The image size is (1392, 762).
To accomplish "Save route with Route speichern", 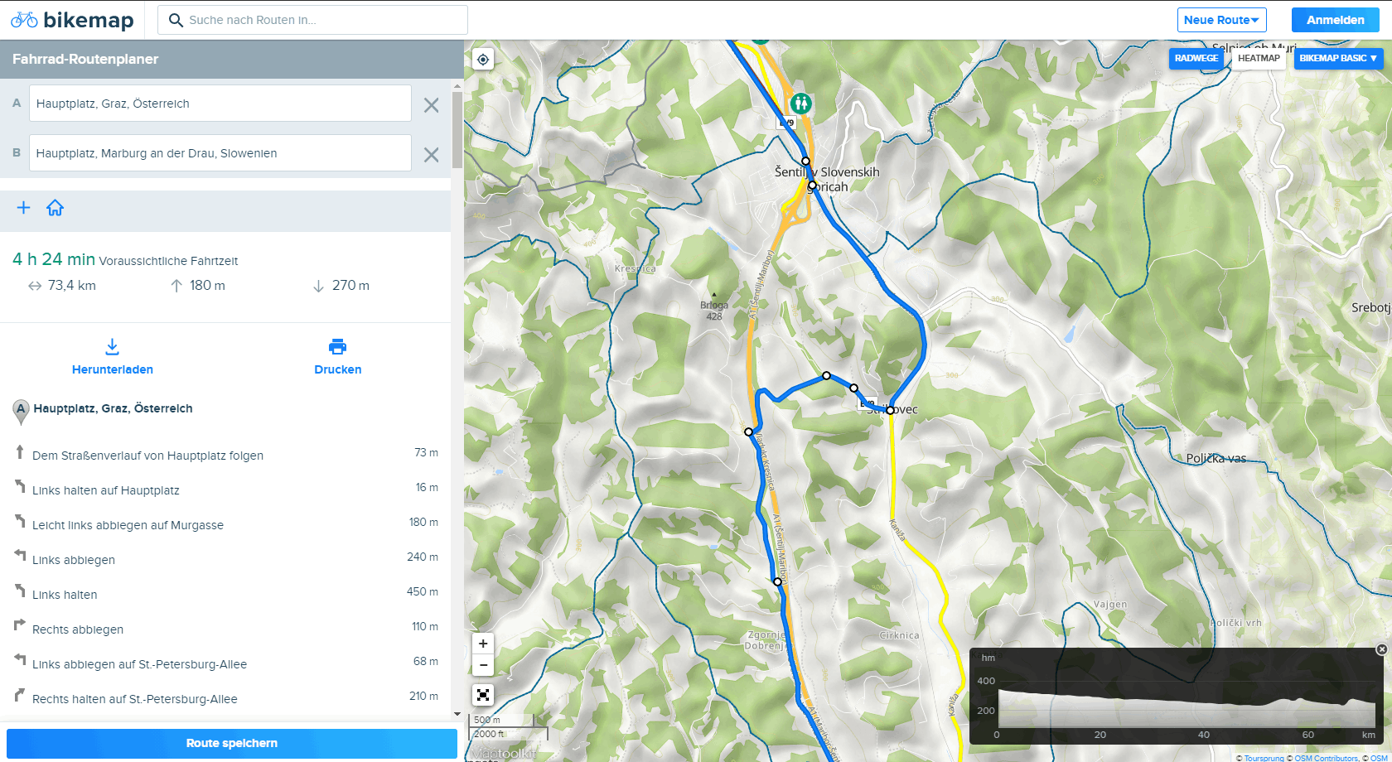I will 232,743.
